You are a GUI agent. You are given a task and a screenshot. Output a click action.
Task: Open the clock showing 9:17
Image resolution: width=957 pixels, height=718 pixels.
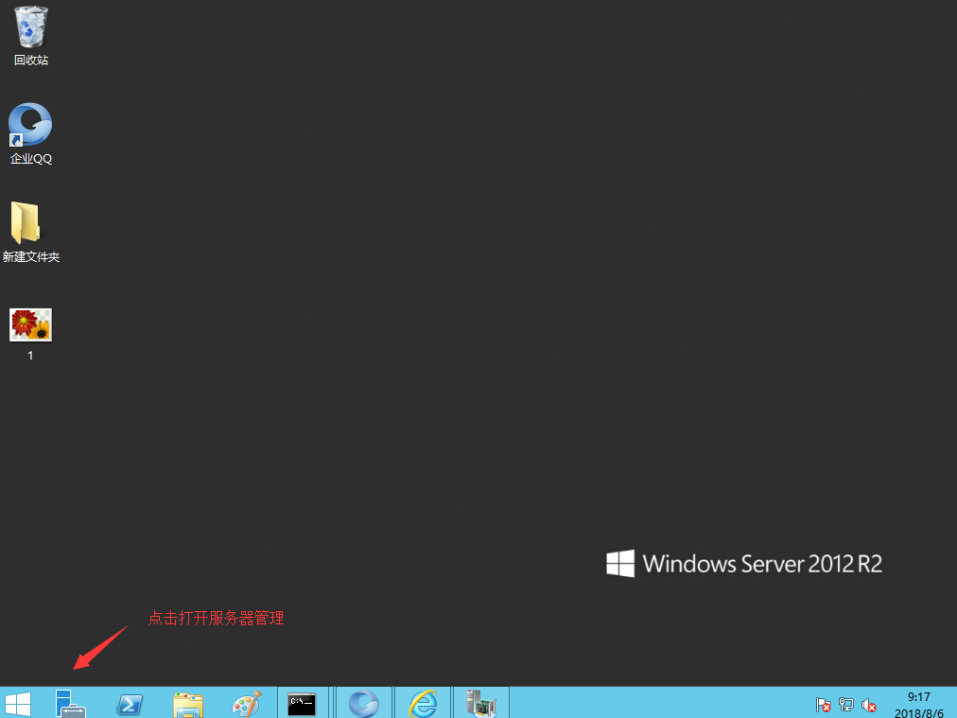point(918,696)
